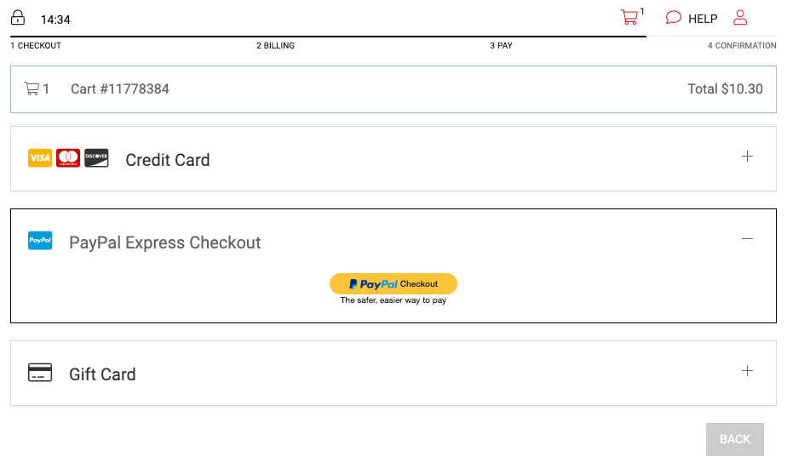Click the padlock secure session icon
Image resolution: width=787 pixels, height=462 pixels.
point(18,18)
